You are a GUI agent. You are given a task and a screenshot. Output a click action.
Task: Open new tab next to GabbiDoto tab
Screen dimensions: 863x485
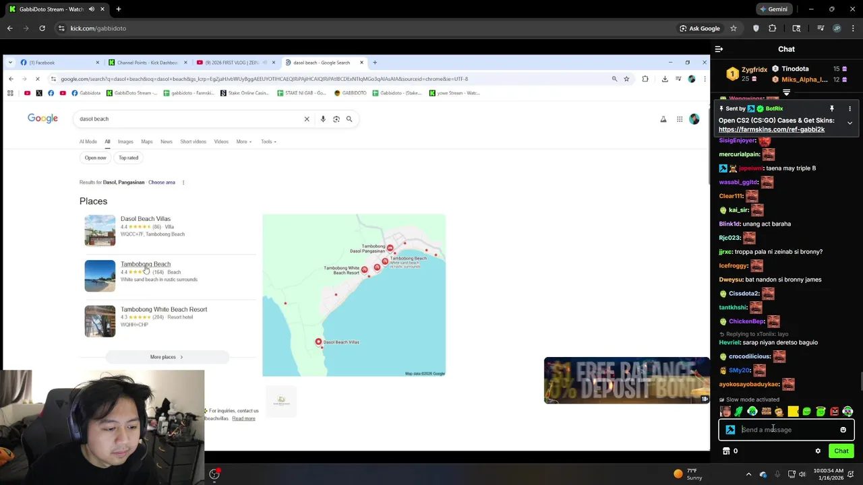click(118, 9)
